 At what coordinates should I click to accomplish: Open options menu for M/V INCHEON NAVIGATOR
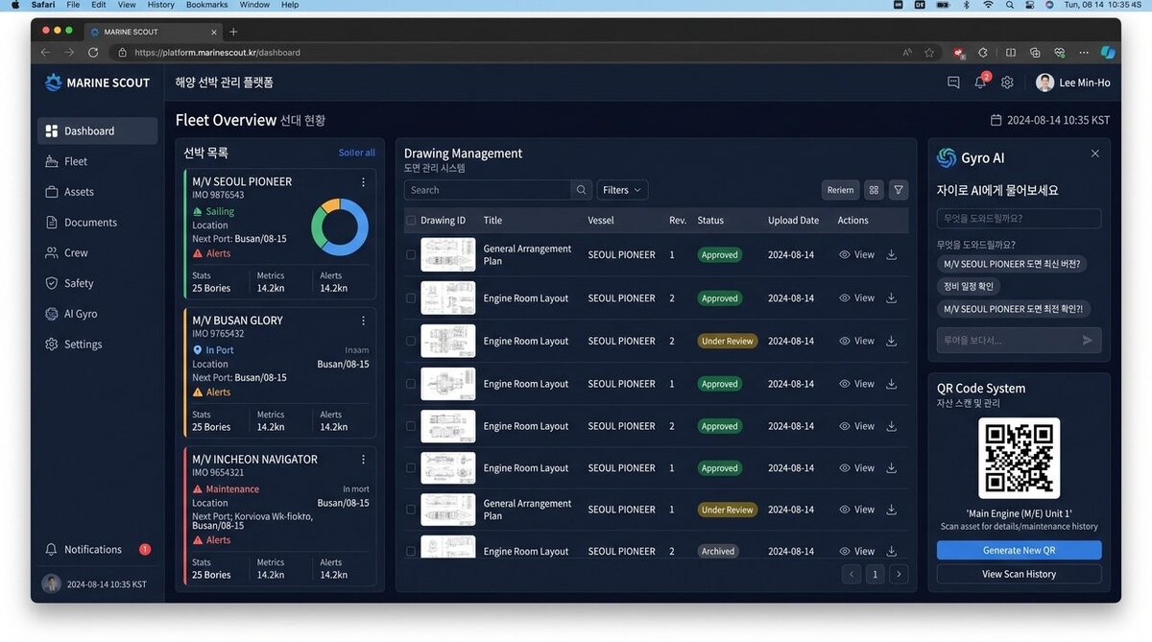[363, 460]
